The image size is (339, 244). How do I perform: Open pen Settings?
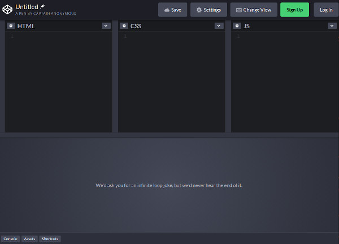(x=208, y=10)
